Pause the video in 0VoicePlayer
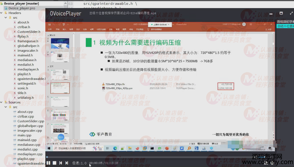Screen dimensions: 294x167 tap(48, 163)
